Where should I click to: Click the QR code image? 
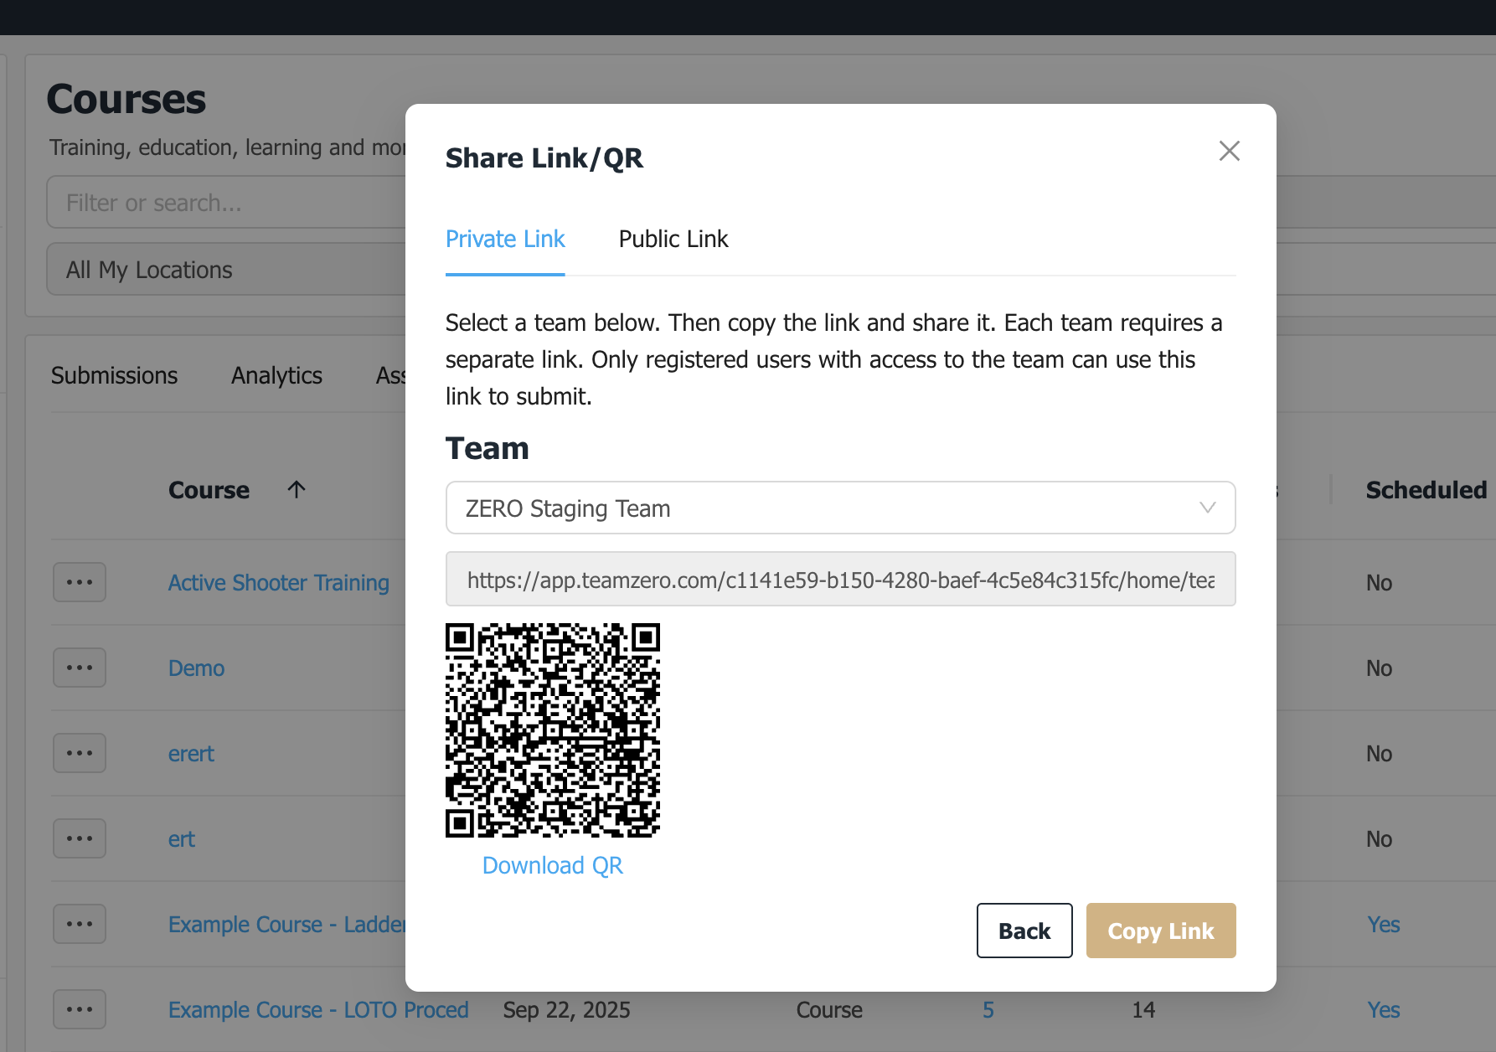coord(553,730)
